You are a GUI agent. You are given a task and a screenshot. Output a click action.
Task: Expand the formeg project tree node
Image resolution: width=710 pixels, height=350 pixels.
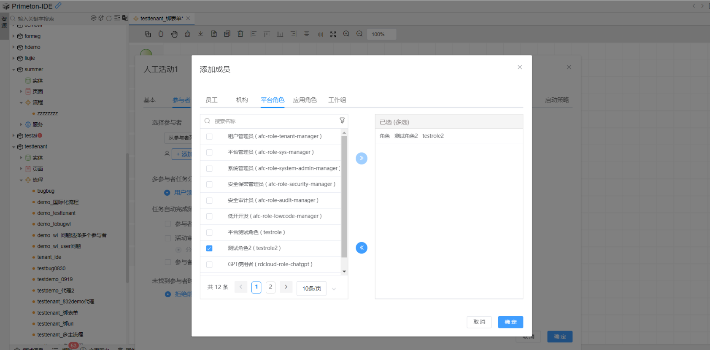coord(13,36)
